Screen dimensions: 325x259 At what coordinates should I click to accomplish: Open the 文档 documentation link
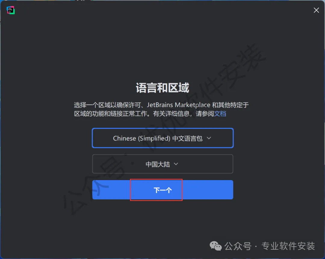point(220,114)
